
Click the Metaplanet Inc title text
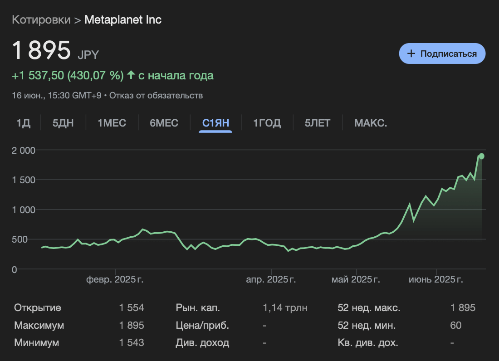(123, 20)
